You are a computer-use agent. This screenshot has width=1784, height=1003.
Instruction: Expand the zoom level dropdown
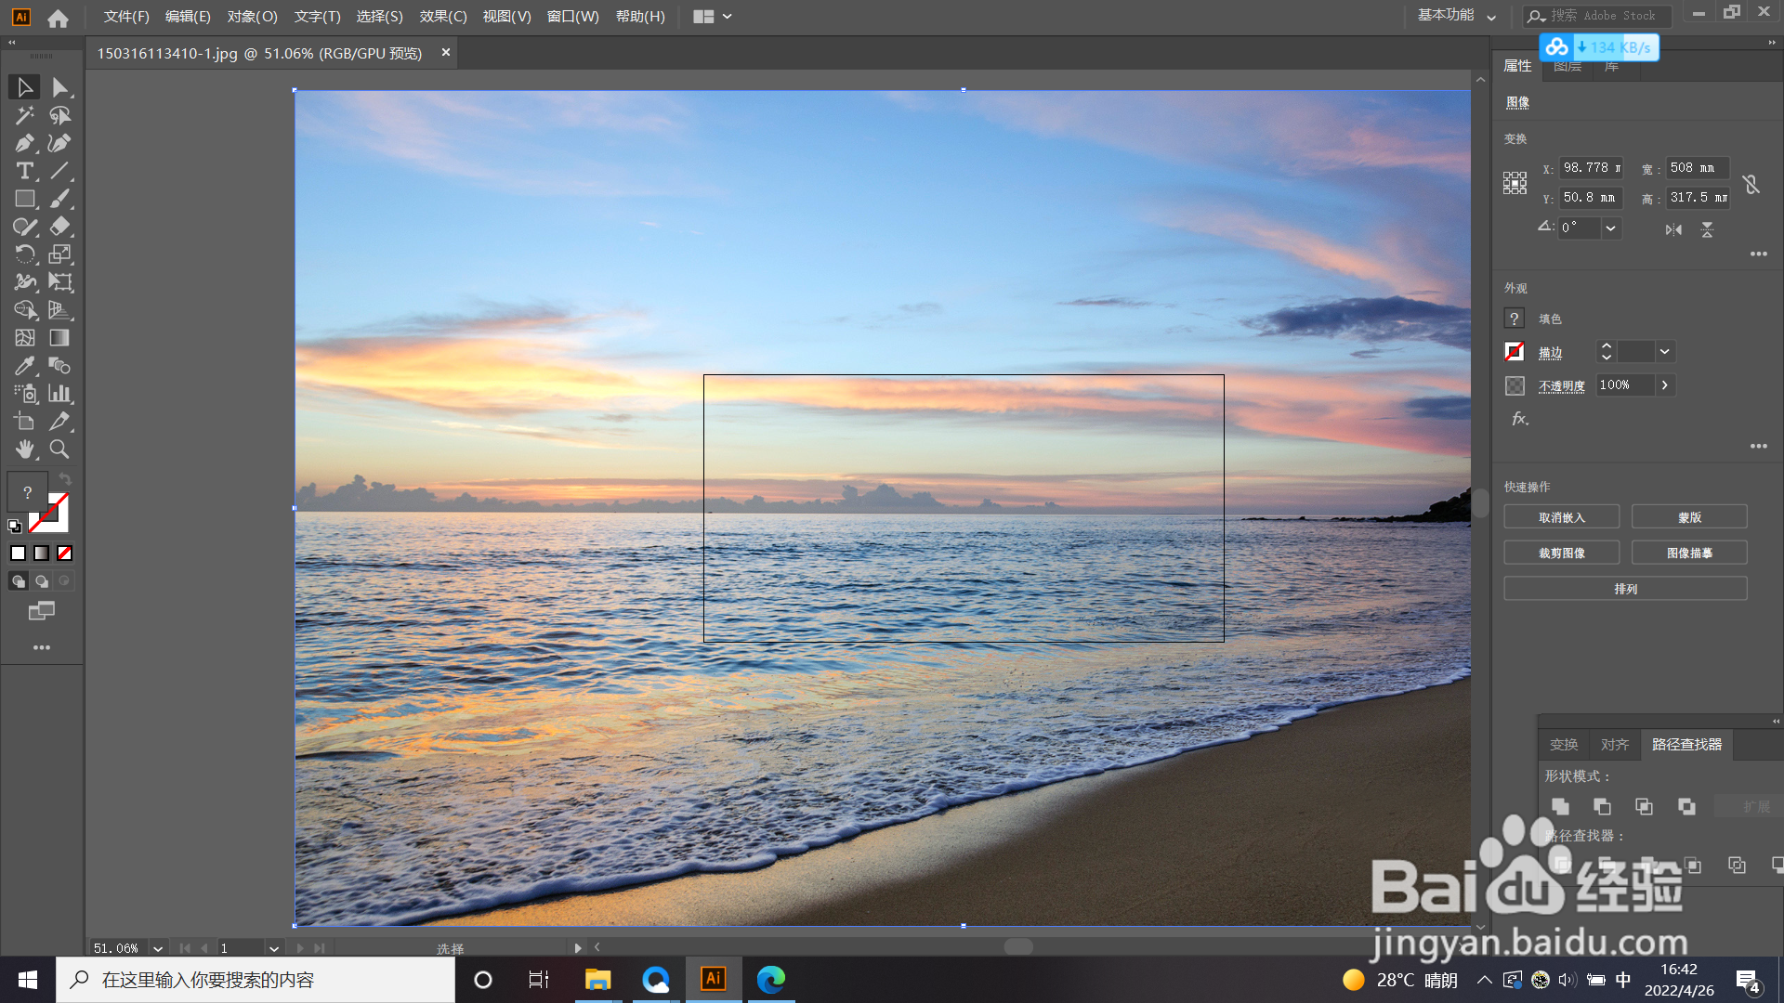coord(158,948)
